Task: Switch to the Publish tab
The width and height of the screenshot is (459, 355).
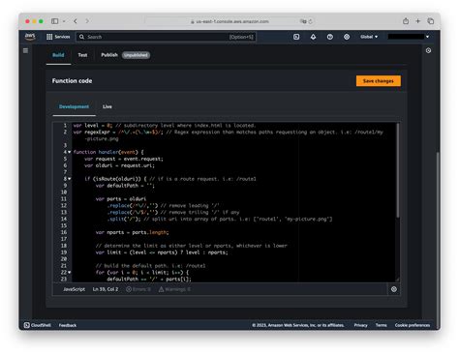Action: point(109,55)
